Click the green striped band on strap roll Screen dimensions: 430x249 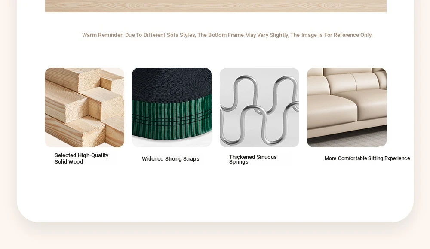[172, 118]
